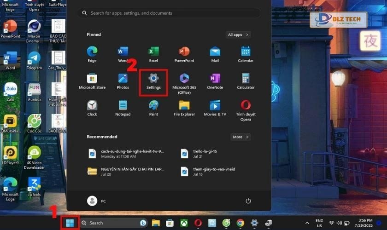Launch PowerPoint from pinned apps

click(x=184, y=54)
